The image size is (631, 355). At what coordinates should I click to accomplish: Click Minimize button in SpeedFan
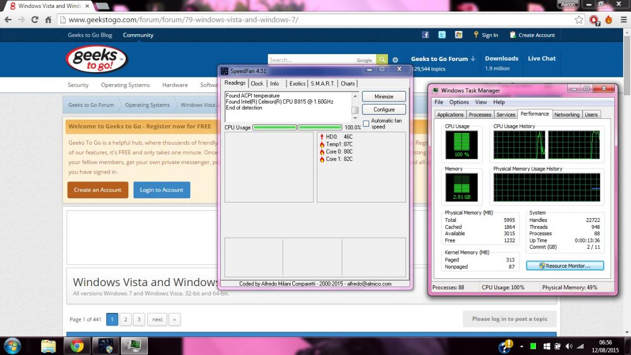coord(384,97)
